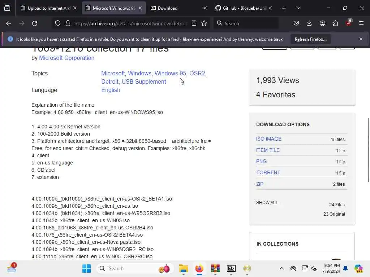Click the Firefox Search box
Viewport: 370px width, 277px height.
point(246,23)
